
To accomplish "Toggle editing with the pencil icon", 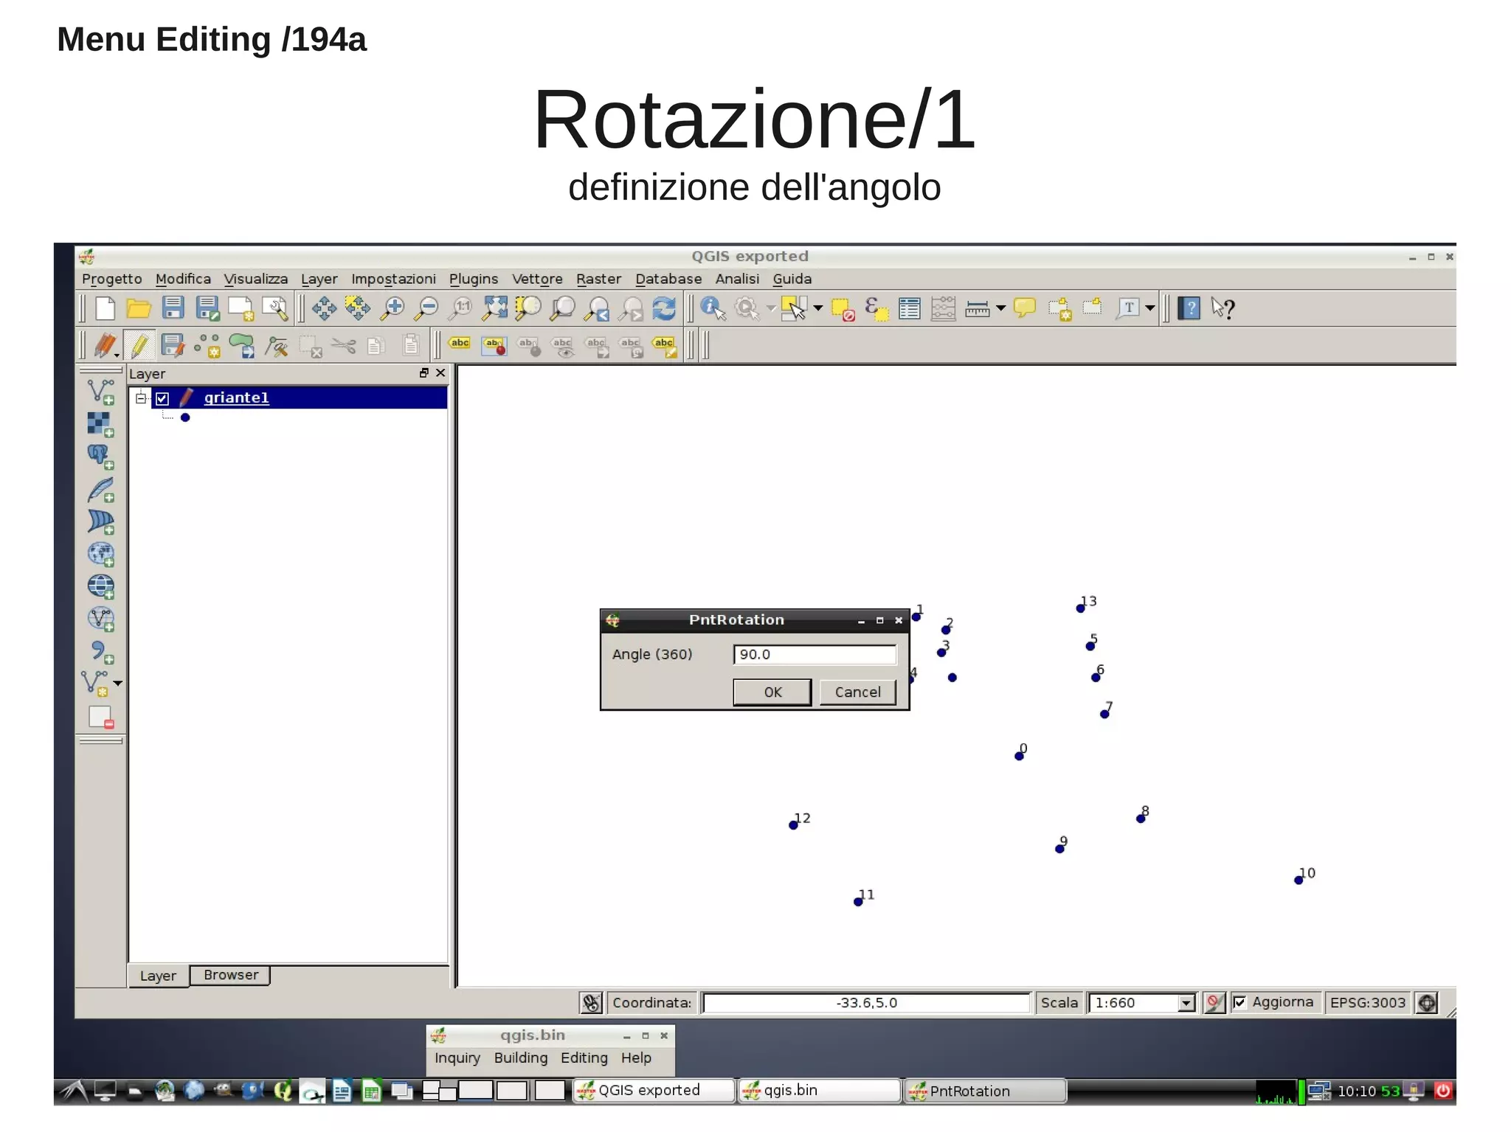I will (139, 345).
